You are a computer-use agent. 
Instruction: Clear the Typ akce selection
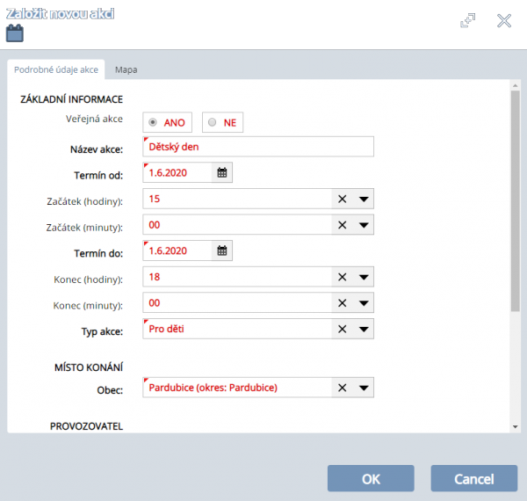(x=343, y=330)
